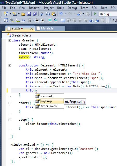Open the Greeter (class) navigation dropdown
The height and width of the screenshot is (166, 117).
click(59, 35)
